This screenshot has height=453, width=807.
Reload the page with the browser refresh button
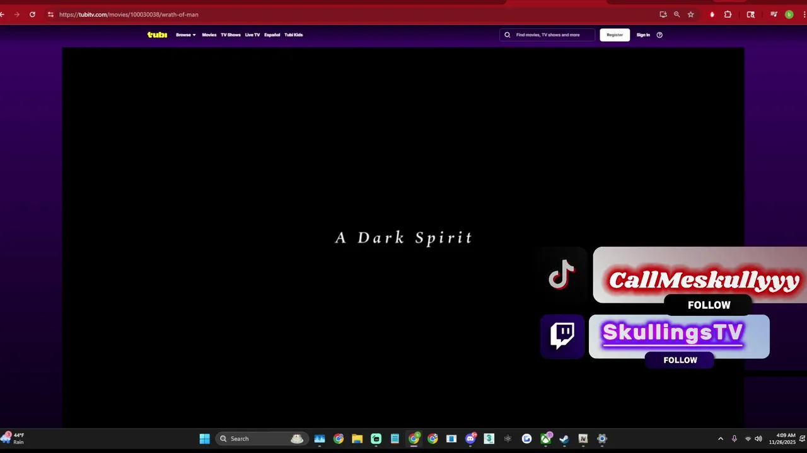pyautogui.click(x=32, y=14)
